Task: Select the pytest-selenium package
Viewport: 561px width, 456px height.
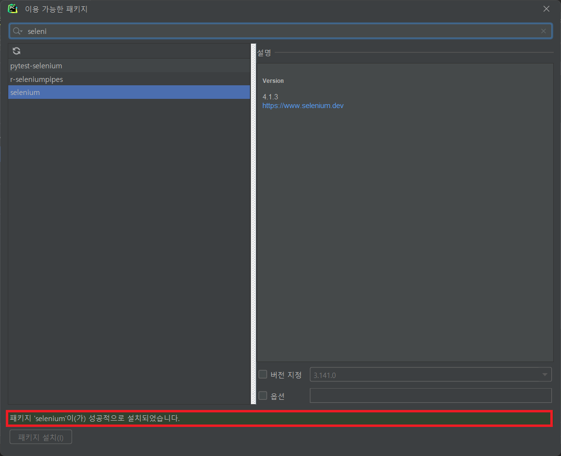Action: [x=129, y=66]
